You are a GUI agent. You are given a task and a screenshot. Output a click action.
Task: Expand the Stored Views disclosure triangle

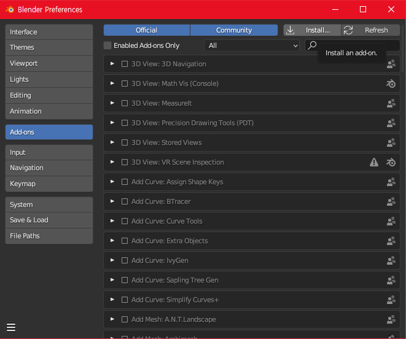point(112,142)
